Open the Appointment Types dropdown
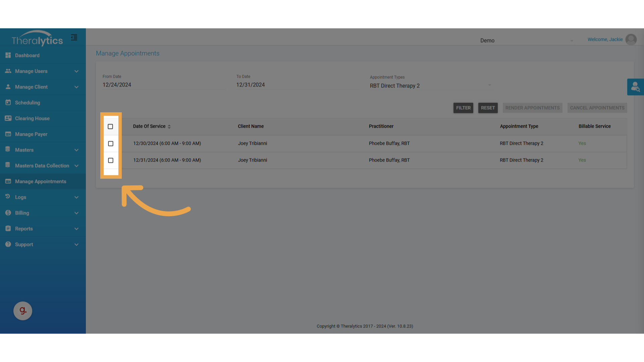644x362 pixels. click(430, 86)
